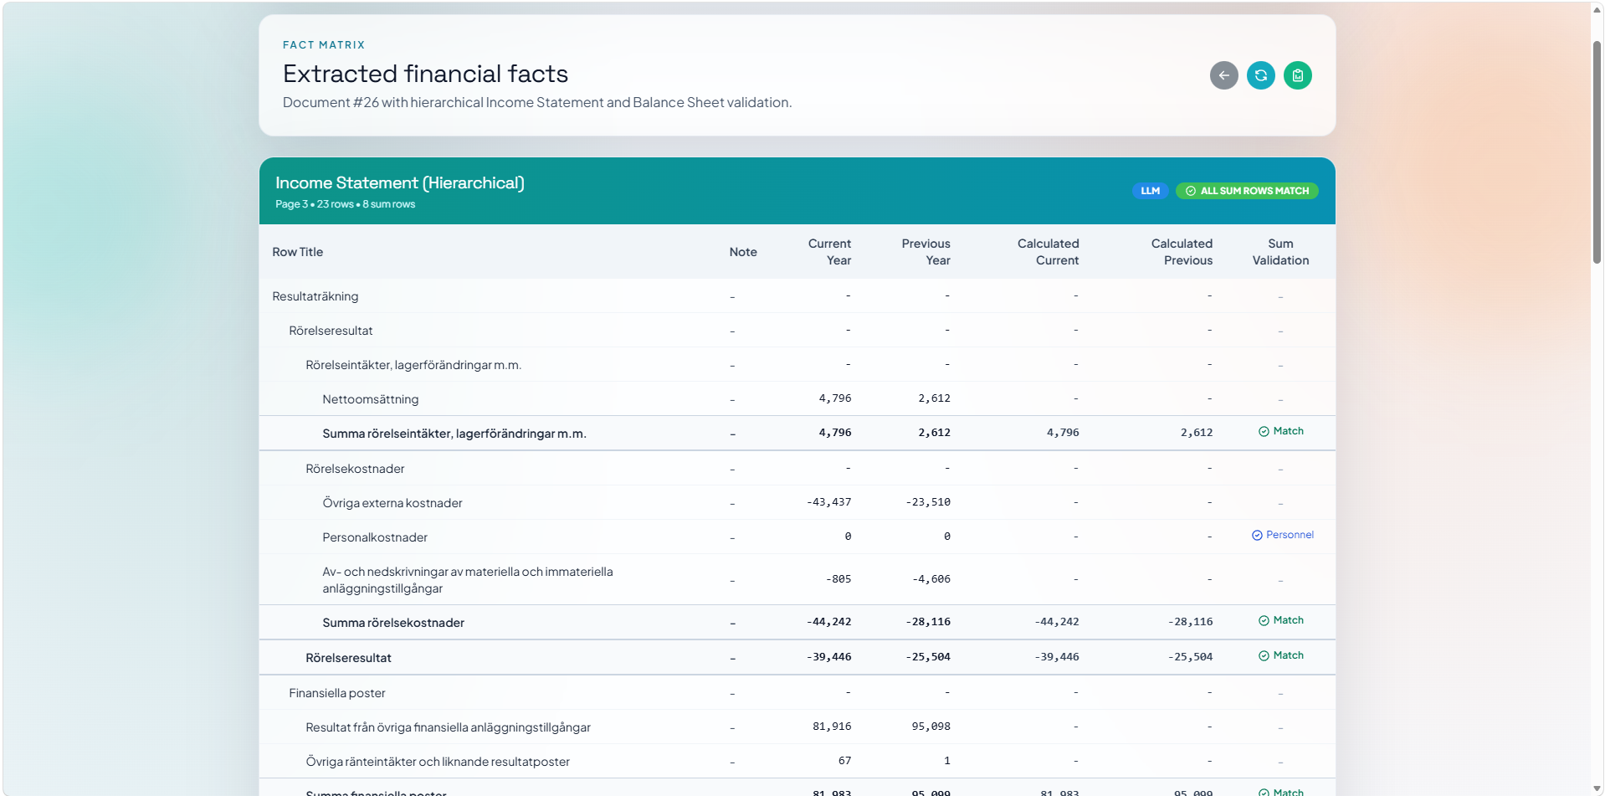Click previous year value 95,098
The image size is (1605, 796).
[x=931, y=727]
